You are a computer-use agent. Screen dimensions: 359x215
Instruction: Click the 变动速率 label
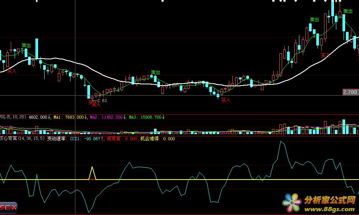(x=56, y=139)
